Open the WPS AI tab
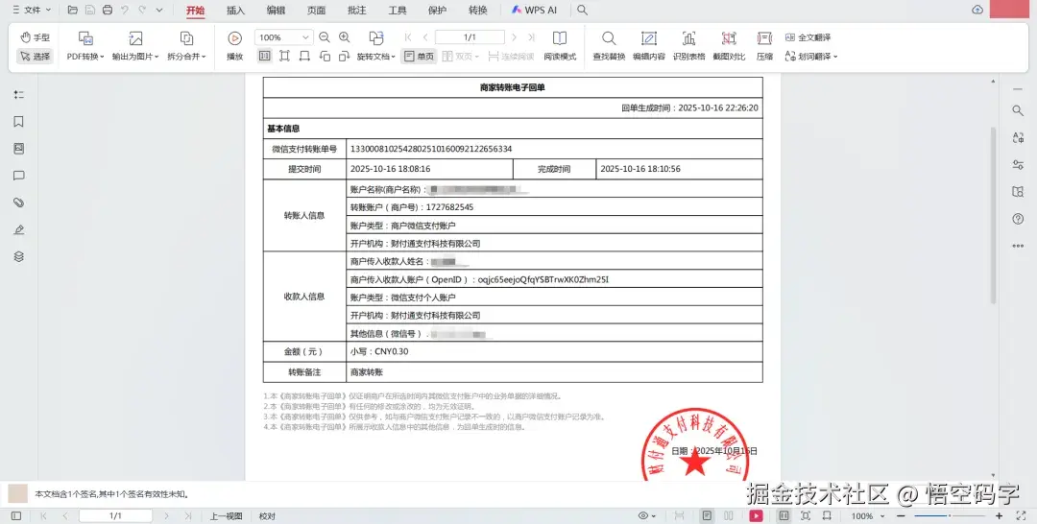This screenshot has width=1037, height=524. point(535,10)
